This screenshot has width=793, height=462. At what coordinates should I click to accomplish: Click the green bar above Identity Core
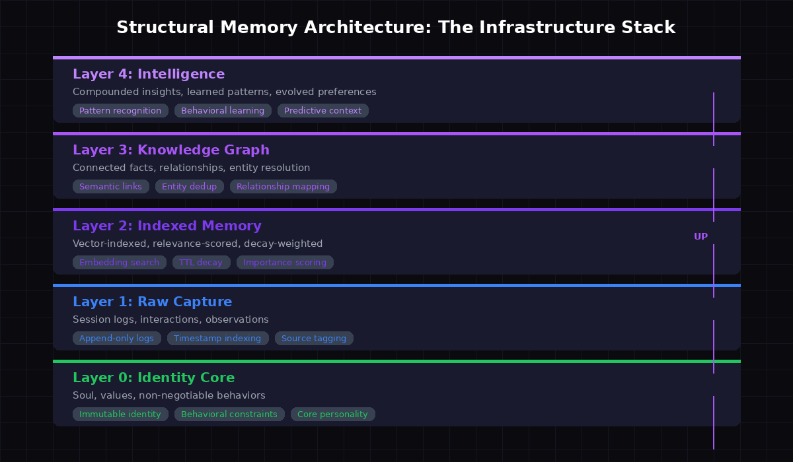(397, 362)
